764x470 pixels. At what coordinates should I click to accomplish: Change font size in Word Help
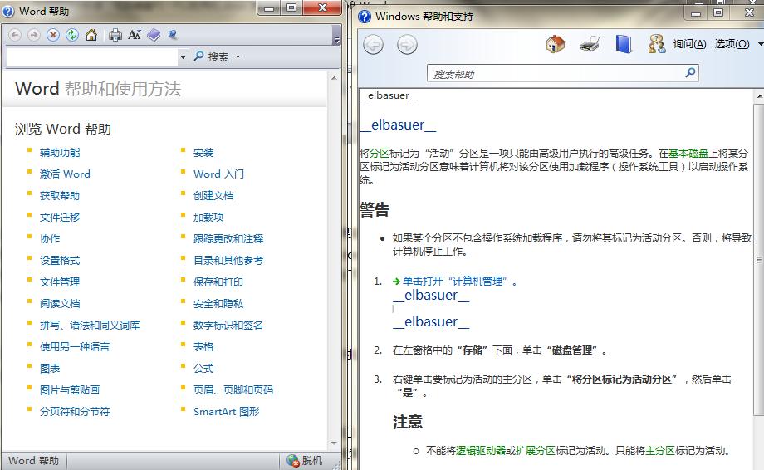(x=135, y=35)
